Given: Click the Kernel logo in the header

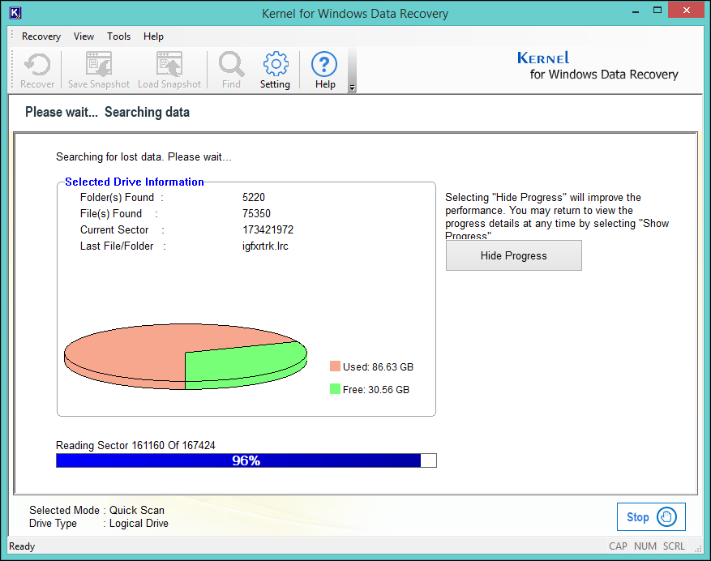Looking at the screenshot, I should point(597,66).
